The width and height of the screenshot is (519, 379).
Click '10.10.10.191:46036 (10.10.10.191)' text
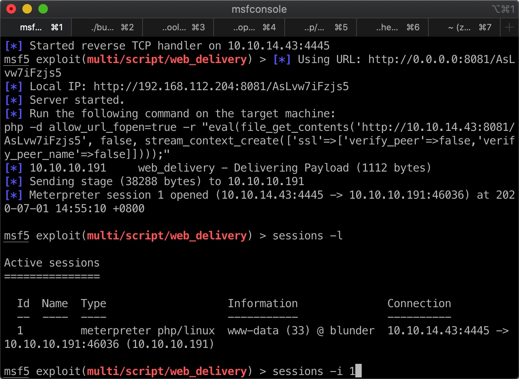109,344
